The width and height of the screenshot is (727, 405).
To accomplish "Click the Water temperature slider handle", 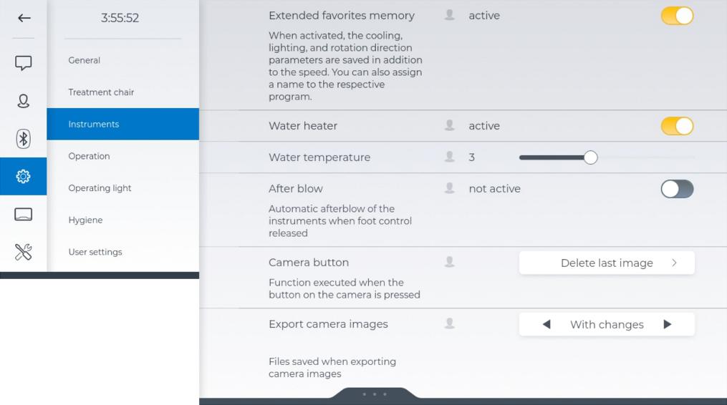I will [x=590, y=157].
